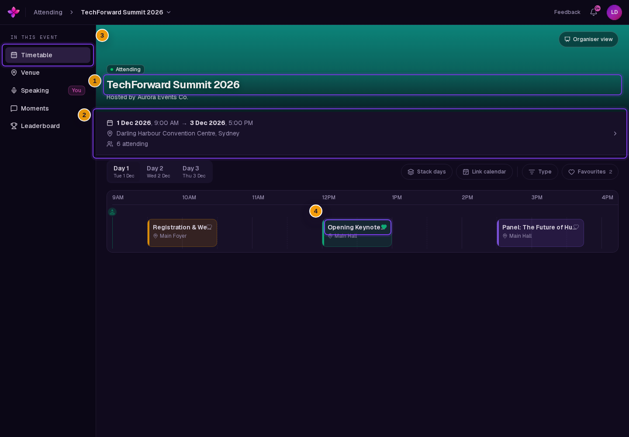Click the chat bubble icon beside Moments
Viewport: 629px width, 437px height.
coord(14,108)
